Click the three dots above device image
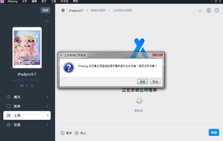The width and height of the screenshot is (223, 141). click(47, 21)
